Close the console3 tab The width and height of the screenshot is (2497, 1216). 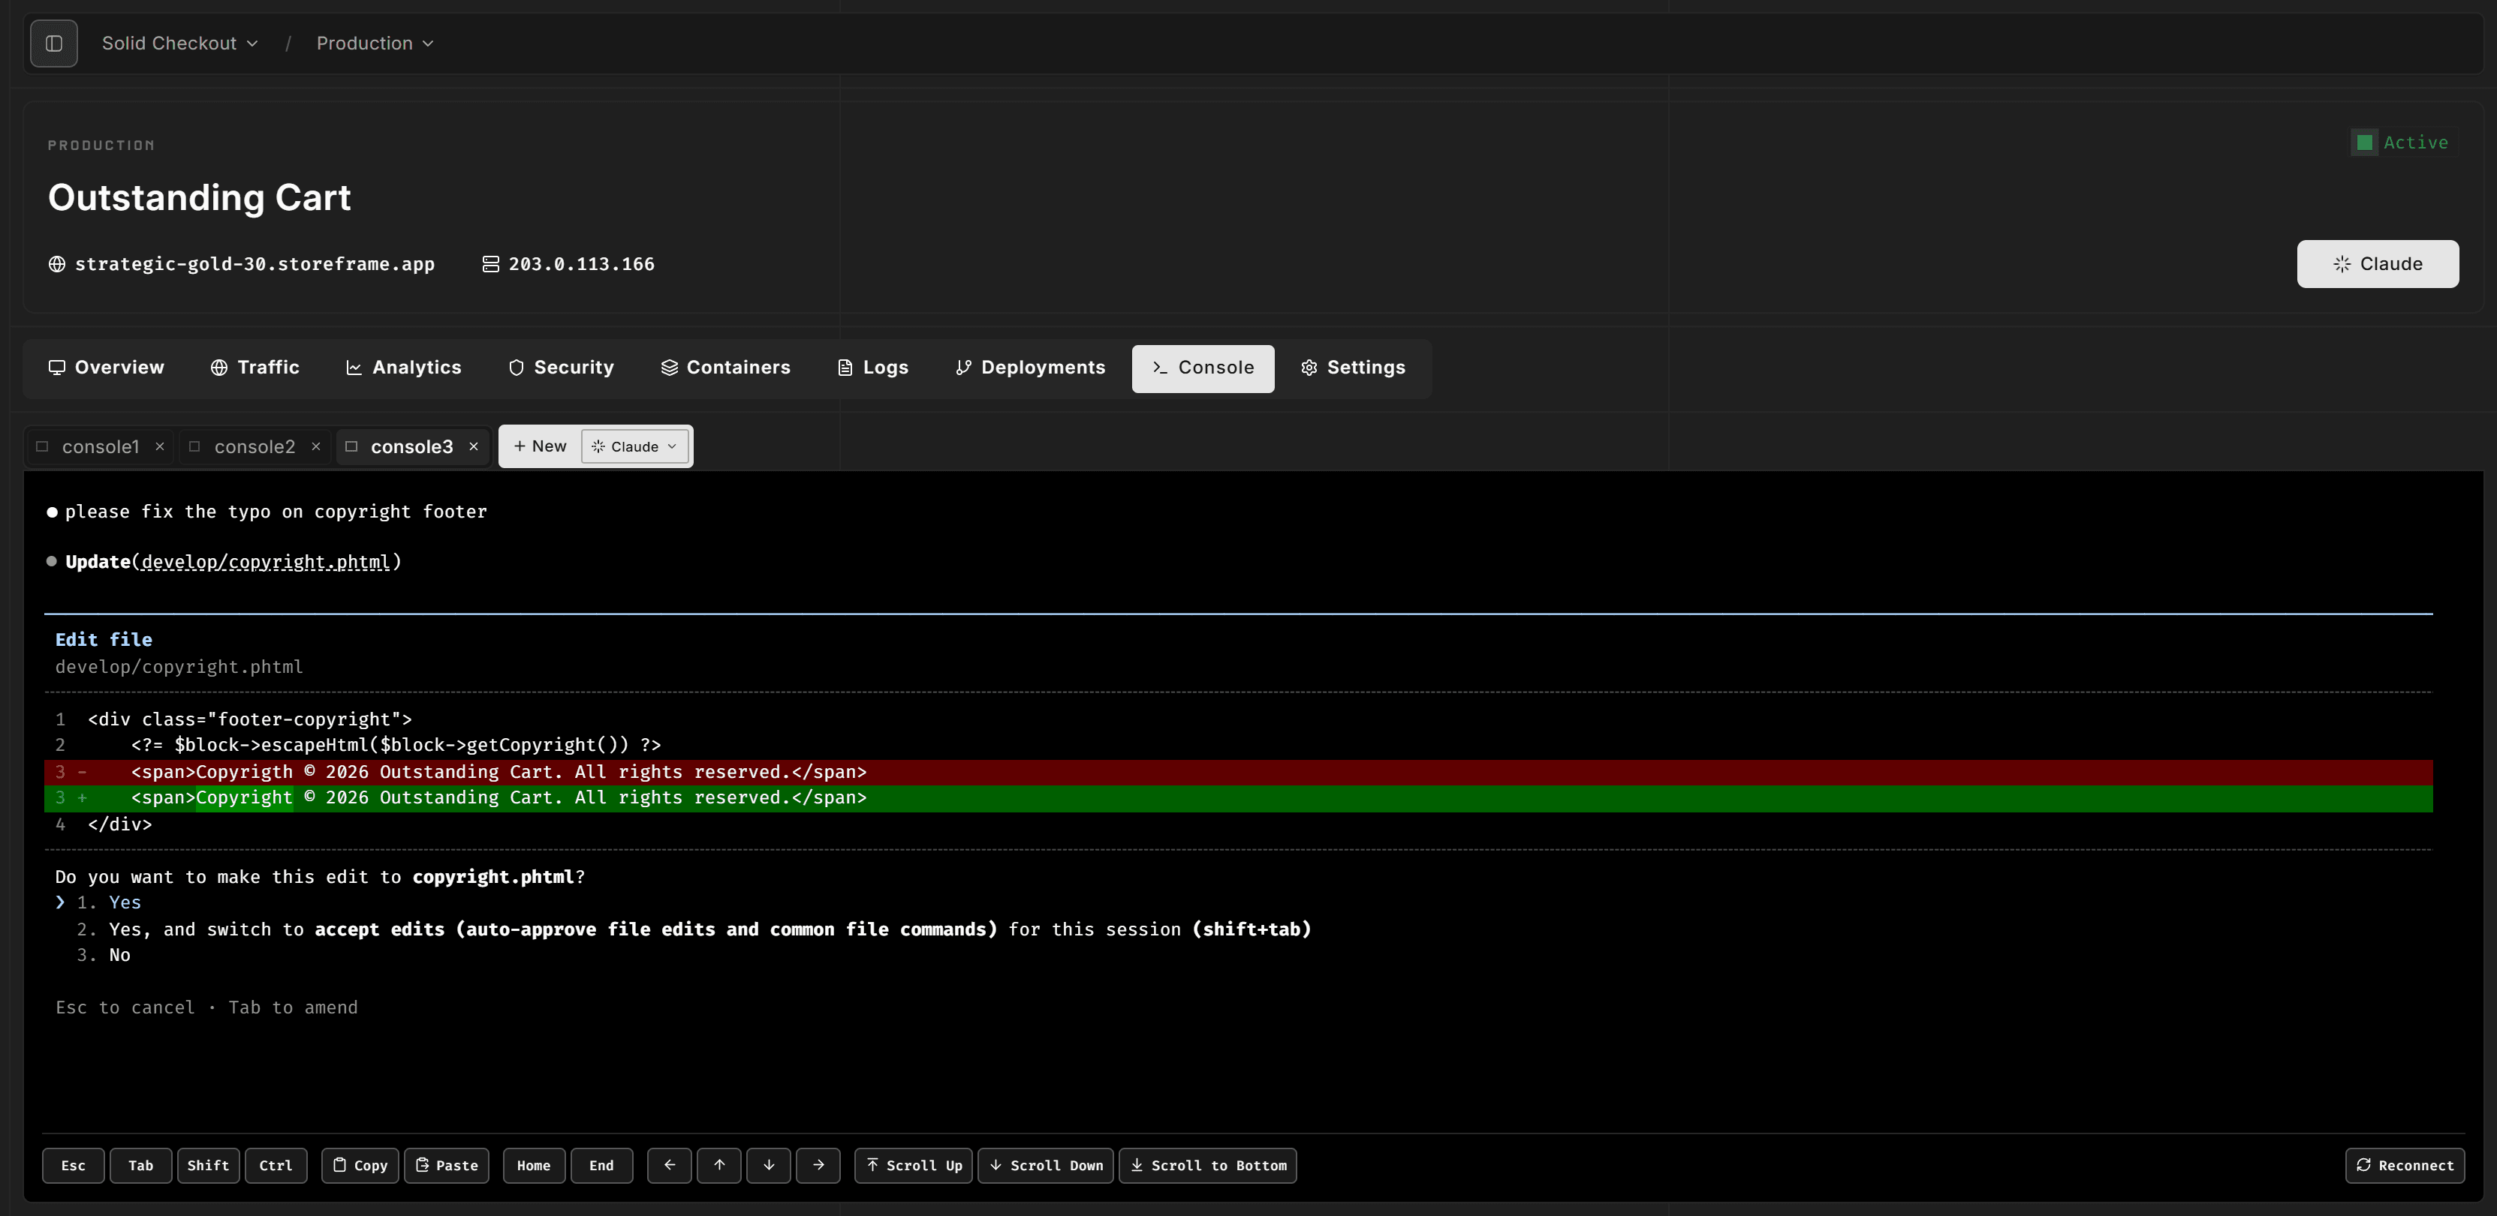click(474, 446)
